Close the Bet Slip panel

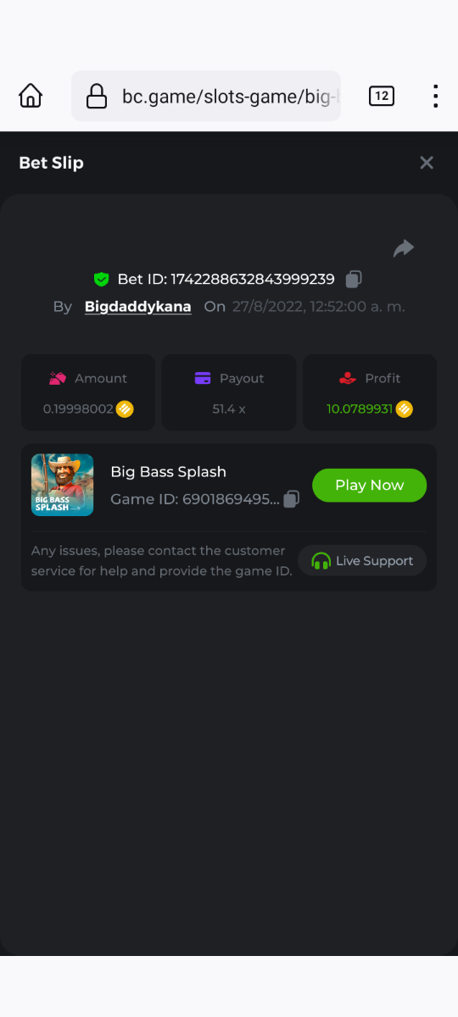tap(427, 163)
